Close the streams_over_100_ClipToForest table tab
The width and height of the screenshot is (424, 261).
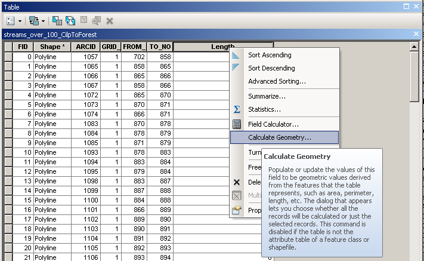[417, 34]
